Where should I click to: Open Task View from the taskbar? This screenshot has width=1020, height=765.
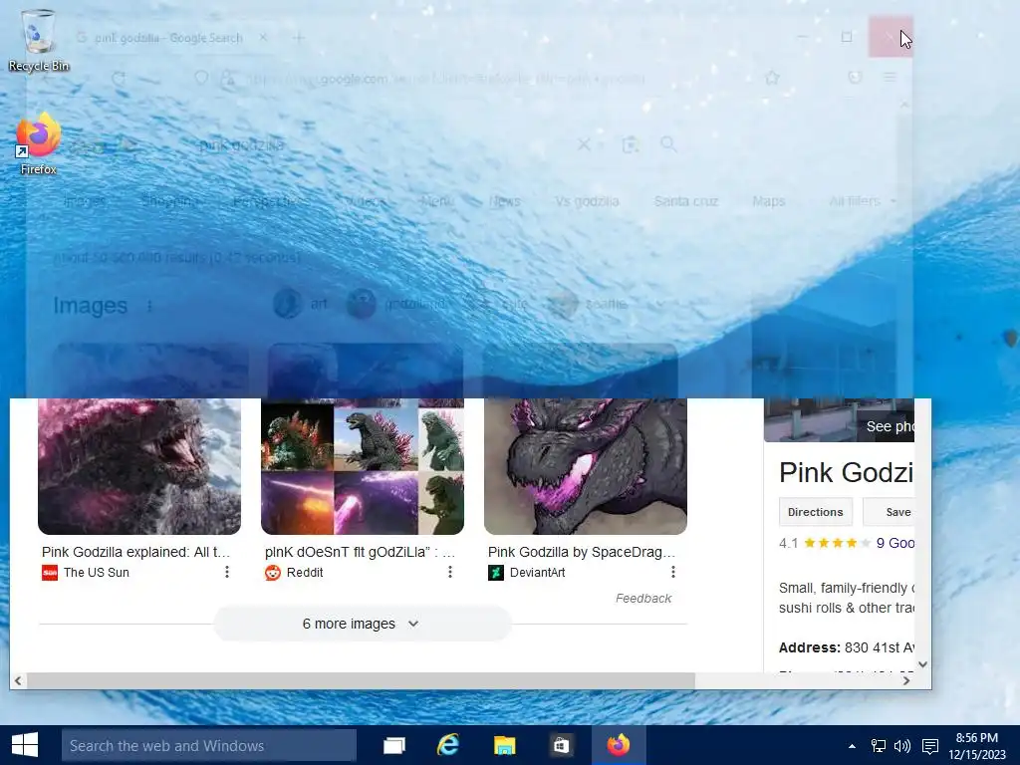point(394,745)
